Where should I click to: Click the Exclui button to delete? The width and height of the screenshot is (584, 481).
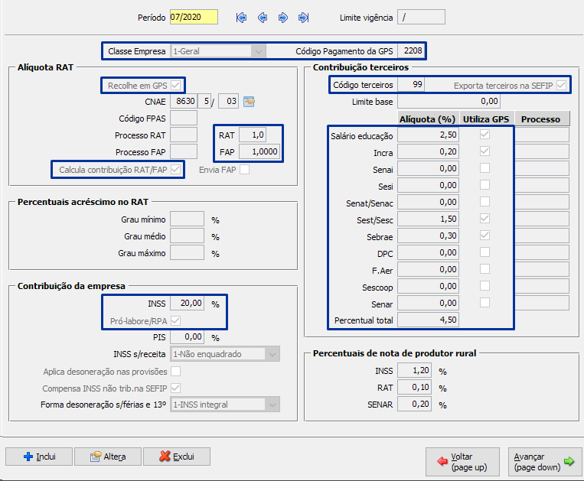click(x=176, y=457)
